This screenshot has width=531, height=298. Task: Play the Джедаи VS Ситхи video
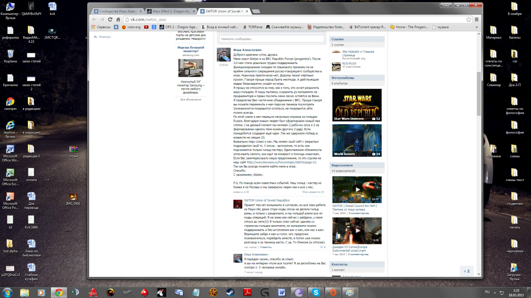pyautogui.click(x=357, y=230)
